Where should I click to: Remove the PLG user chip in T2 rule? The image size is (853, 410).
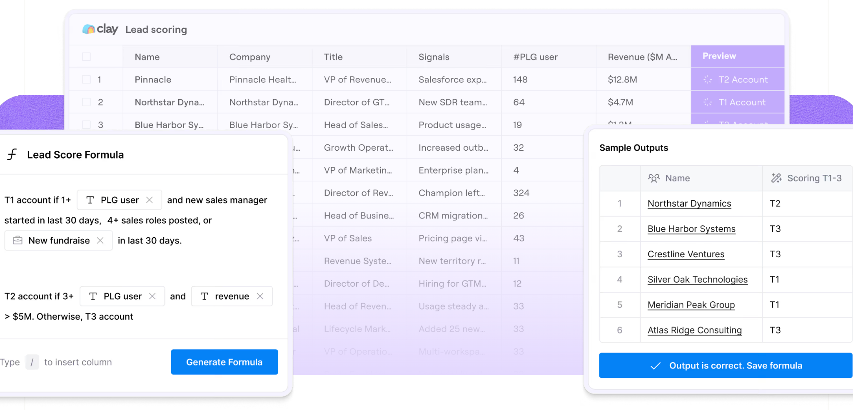point(152,296)
